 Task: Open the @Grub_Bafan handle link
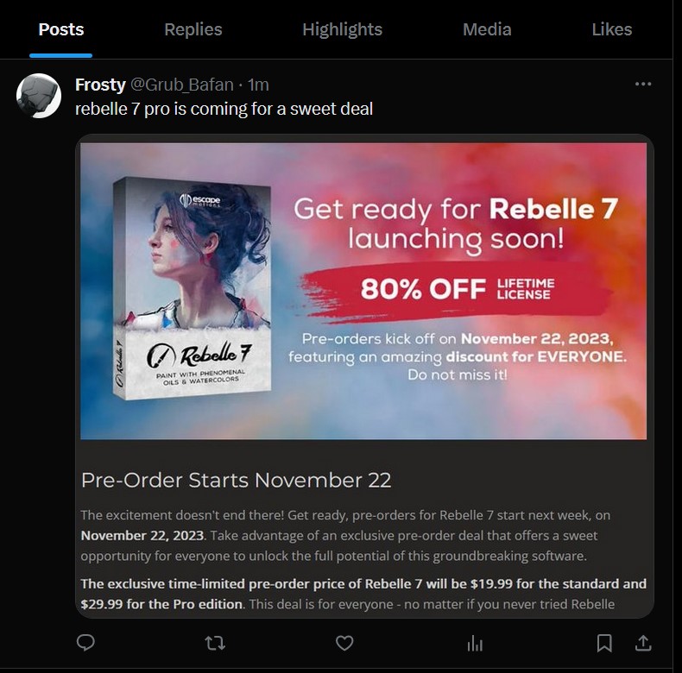pyautogui.click(x=182, y=85)
